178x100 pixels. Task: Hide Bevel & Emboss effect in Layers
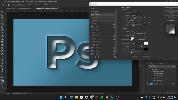[x=154, y=71]
